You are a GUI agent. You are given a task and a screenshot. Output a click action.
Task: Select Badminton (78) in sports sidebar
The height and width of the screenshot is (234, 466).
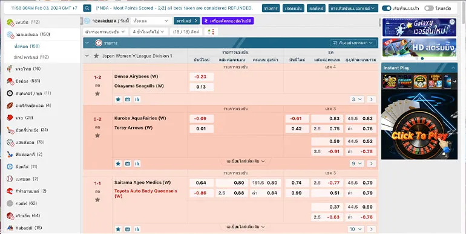tap(25, 142)
